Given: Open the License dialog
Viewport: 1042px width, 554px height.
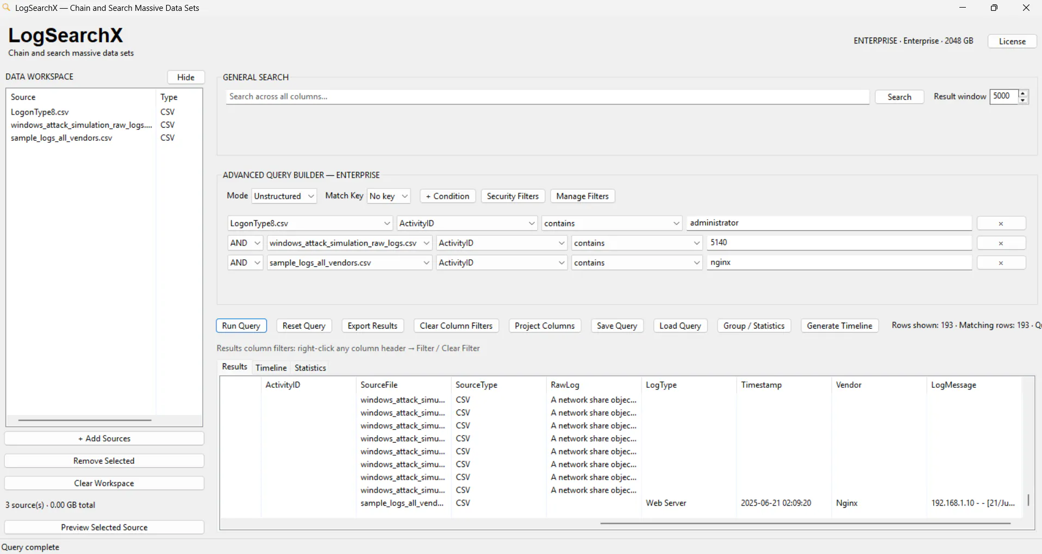Looking at the screenshot, I should pos(1012,41).
